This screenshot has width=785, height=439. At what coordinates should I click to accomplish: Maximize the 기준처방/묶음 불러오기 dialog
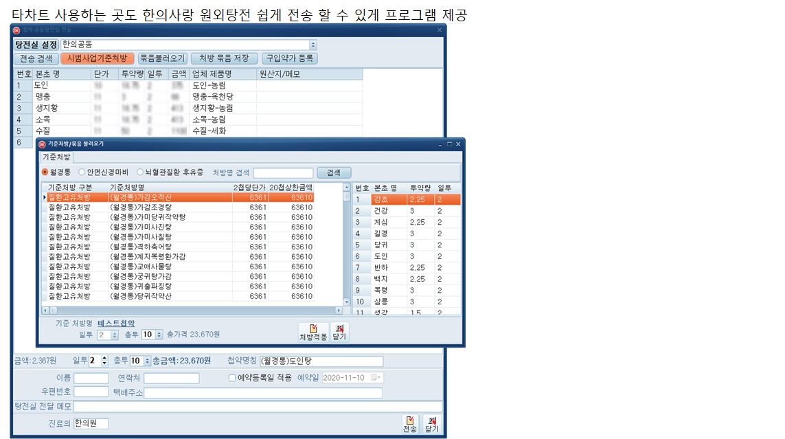click(449, 144)
